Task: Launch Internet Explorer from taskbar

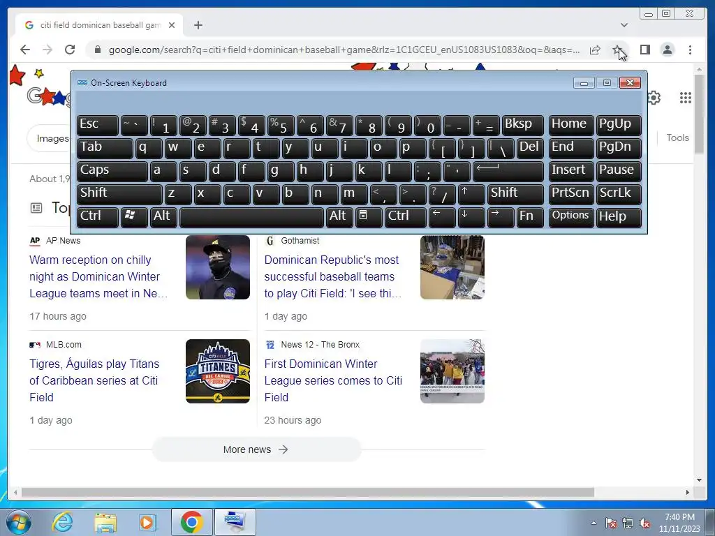Action: (62, 522)
